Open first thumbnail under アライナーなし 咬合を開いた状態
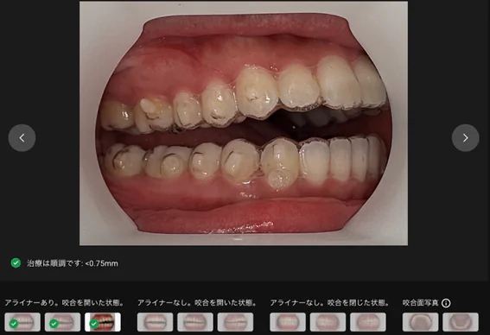 (x=155, y=322)
